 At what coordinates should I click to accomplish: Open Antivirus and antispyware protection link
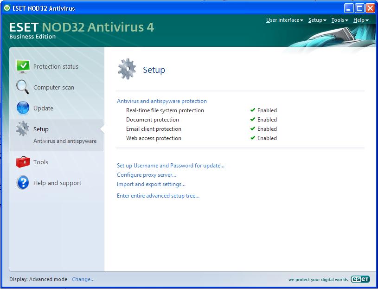point(162,101)
